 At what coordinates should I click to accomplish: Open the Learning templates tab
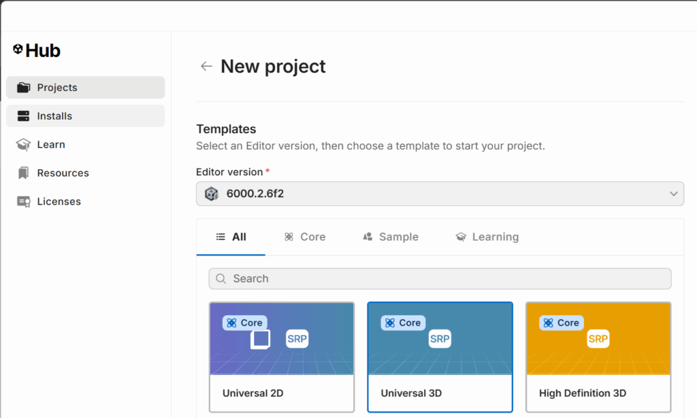click(487, 237)
